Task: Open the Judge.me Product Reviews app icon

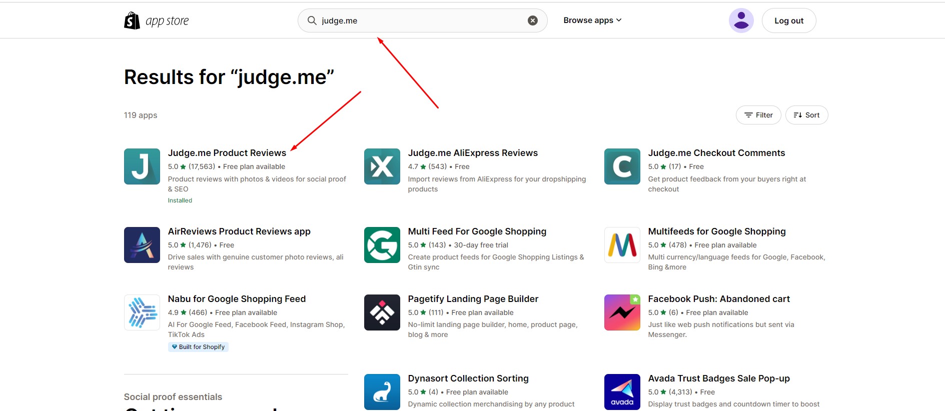Action: (142, 166)
